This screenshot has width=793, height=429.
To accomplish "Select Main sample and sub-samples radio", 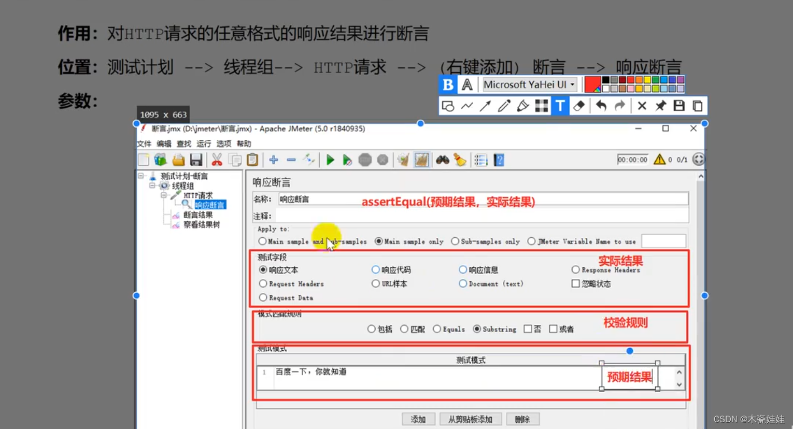I will 262,241.
